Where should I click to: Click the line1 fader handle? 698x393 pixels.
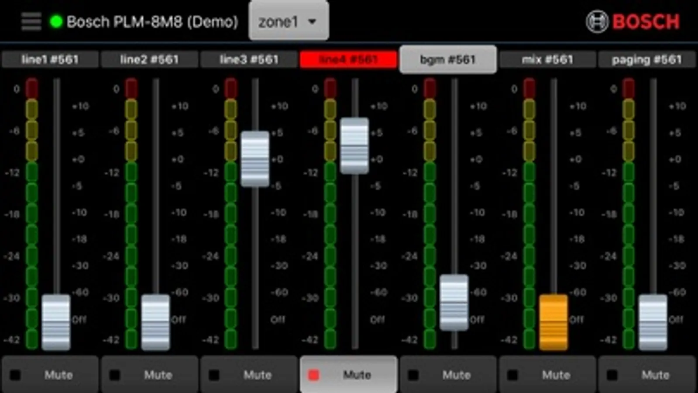56,322
